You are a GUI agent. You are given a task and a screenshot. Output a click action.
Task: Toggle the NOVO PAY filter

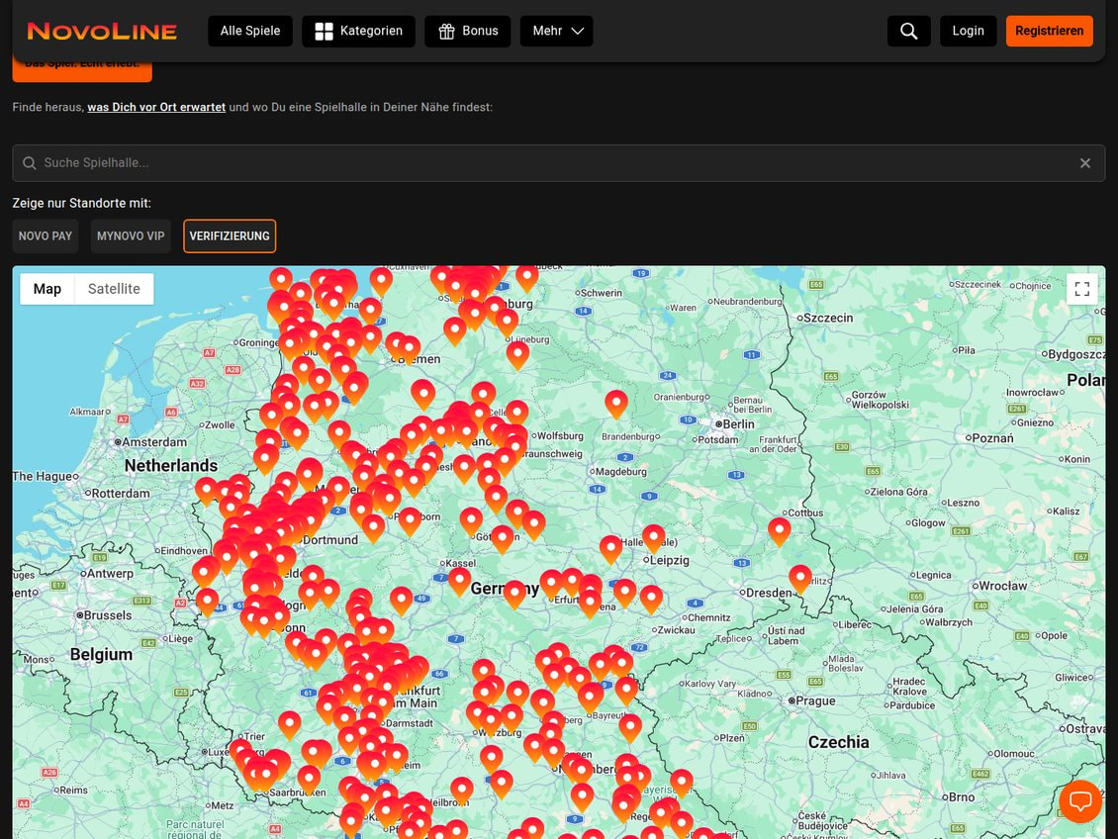(46, 235)
